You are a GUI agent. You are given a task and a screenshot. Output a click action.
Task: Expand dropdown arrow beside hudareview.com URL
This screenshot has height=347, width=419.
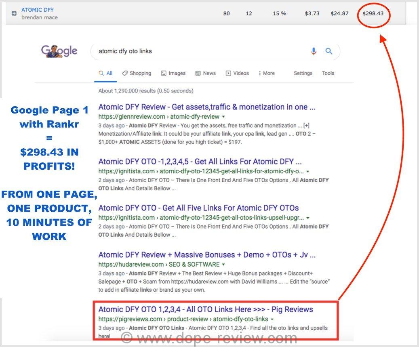point(223,265)
